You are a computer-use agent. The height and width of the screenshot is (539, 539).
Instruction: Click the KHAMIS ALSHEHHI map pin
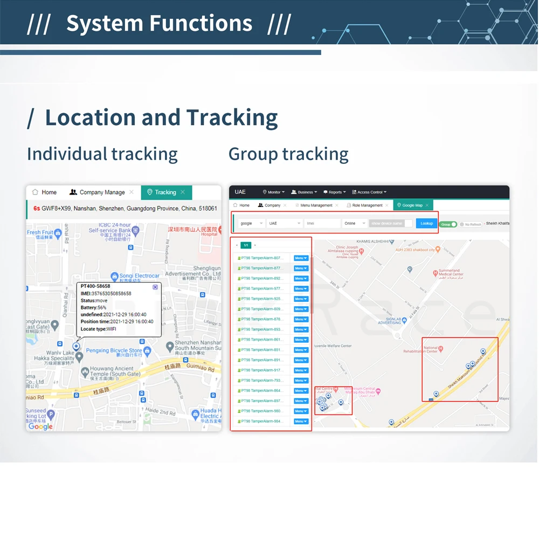pyautogui.click(x=392, y=241)
